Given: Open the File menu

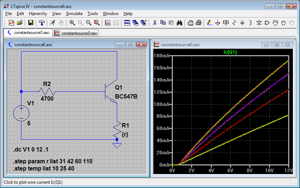Looking at the screenshot, I should click(x=9, y=14).
